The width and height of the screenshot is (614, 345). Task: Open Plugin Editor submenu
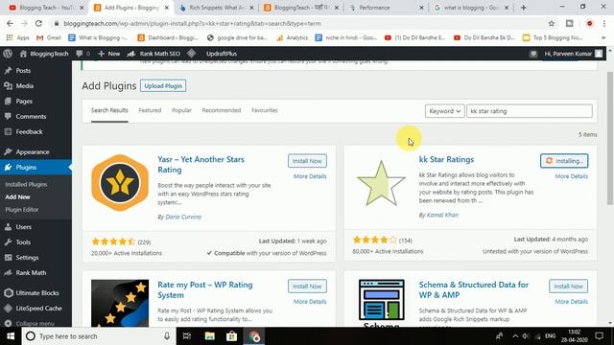pyautogui.click(x=22, y=210)
